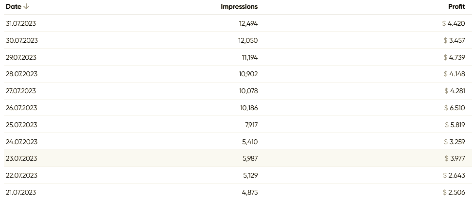
Task: Click the Date sort arrow icon
Action: [26, 7]
